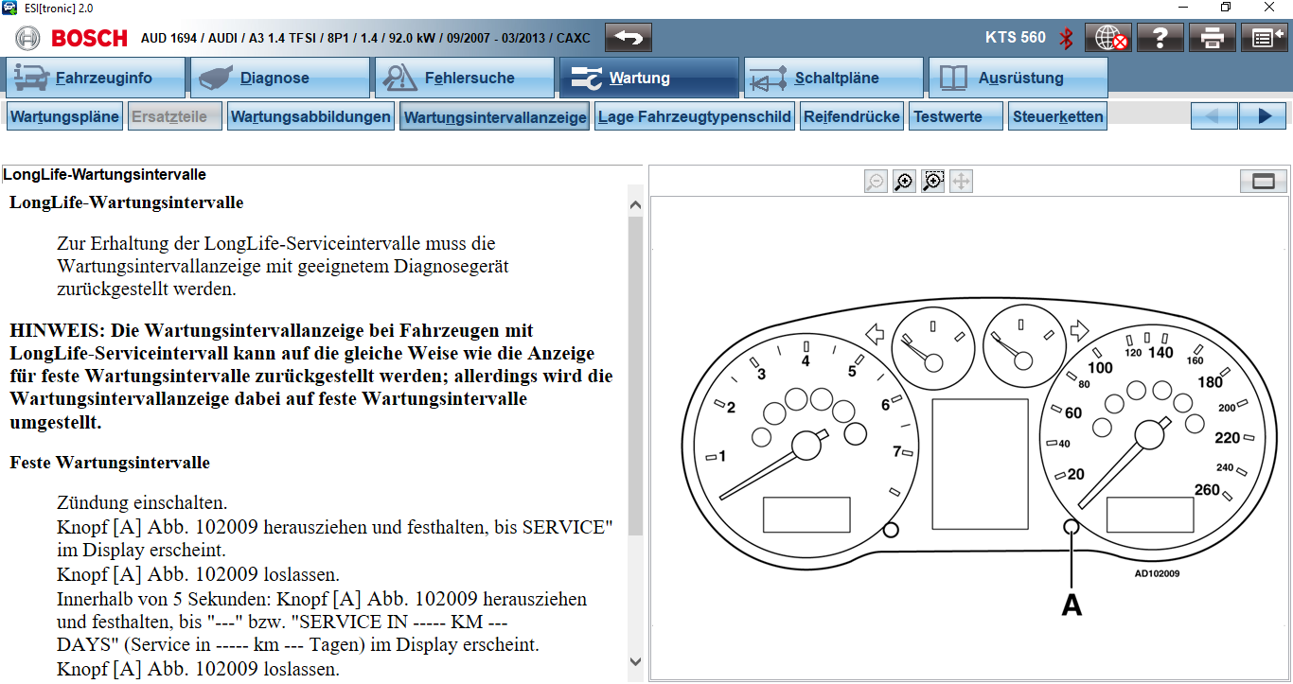This screenshot has width=1293, height=684.
Task: Maximize the diagram panel view
Action: pyautogui.click(x=1263, y=182)
